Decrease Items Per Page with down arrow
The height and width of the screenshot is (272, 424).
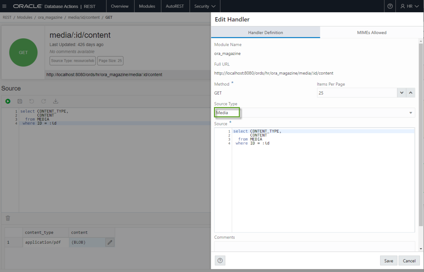(x=402, y=93)
